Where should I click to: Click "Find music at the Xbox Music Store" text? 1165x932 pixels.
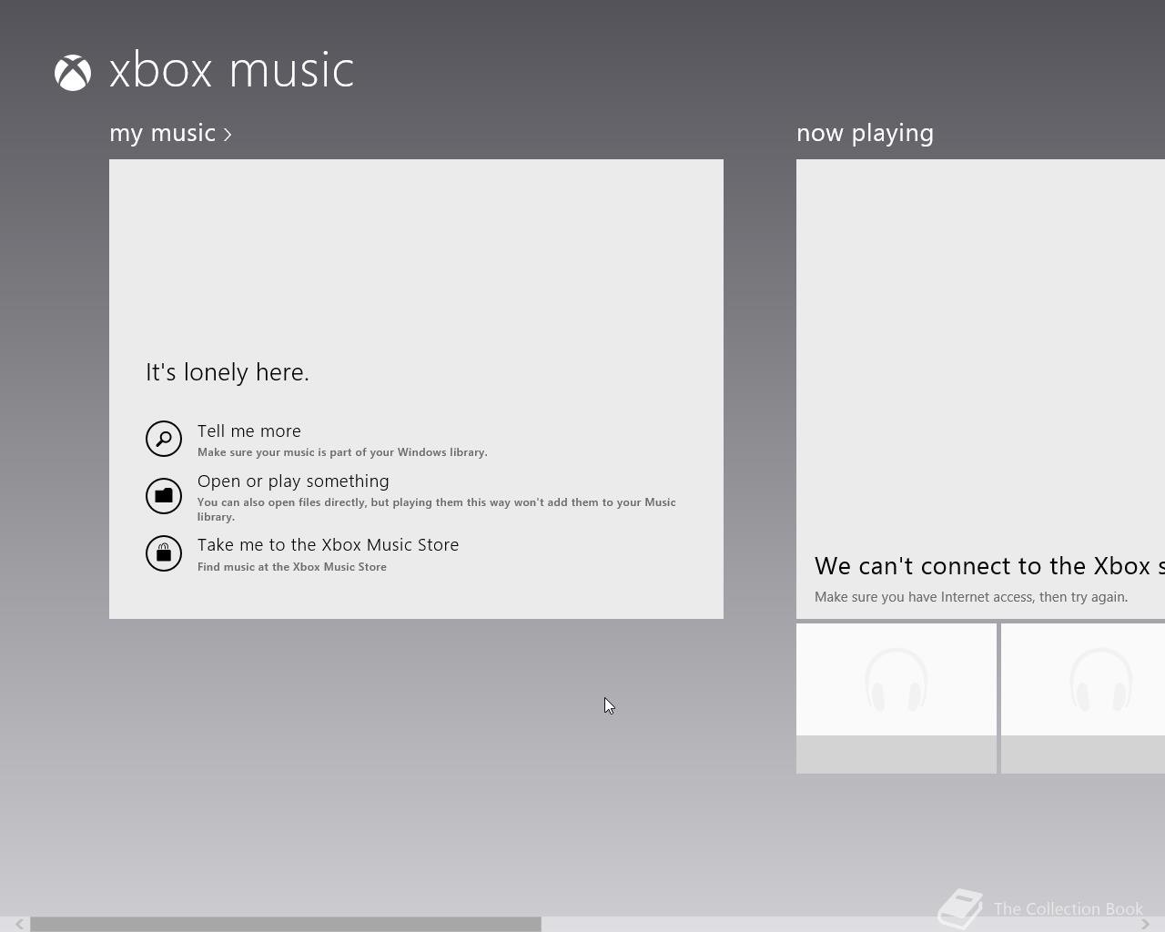click(292, 566)
